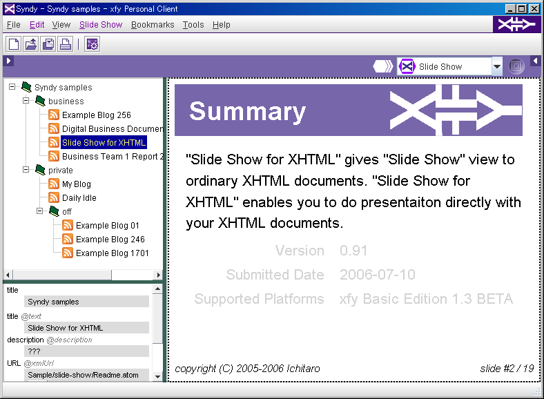This screenshot has width=544, height=399.
Task: Click the white hexagon arrows view icon
Action: pyautogui.click(x=383, y=66)
